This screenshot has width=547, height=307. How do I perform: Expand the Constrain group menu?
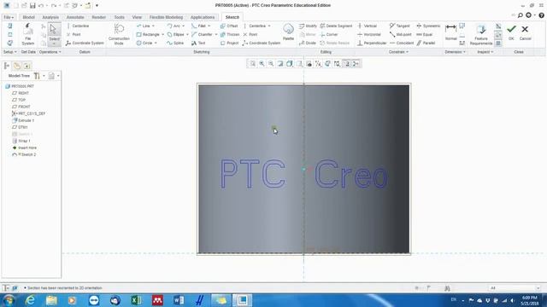pos(398,52)
